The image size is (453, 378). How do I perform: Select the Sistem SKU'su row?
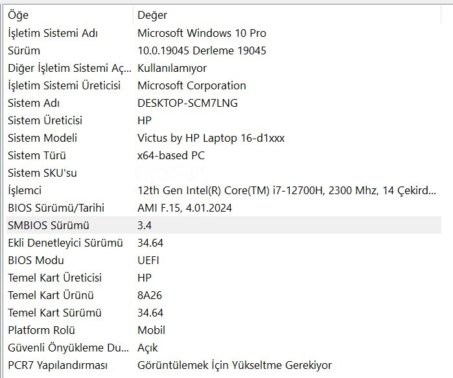tap(42, 173)
